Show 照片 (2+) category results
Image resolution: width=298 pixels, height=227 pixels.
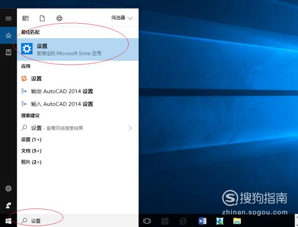31,162
